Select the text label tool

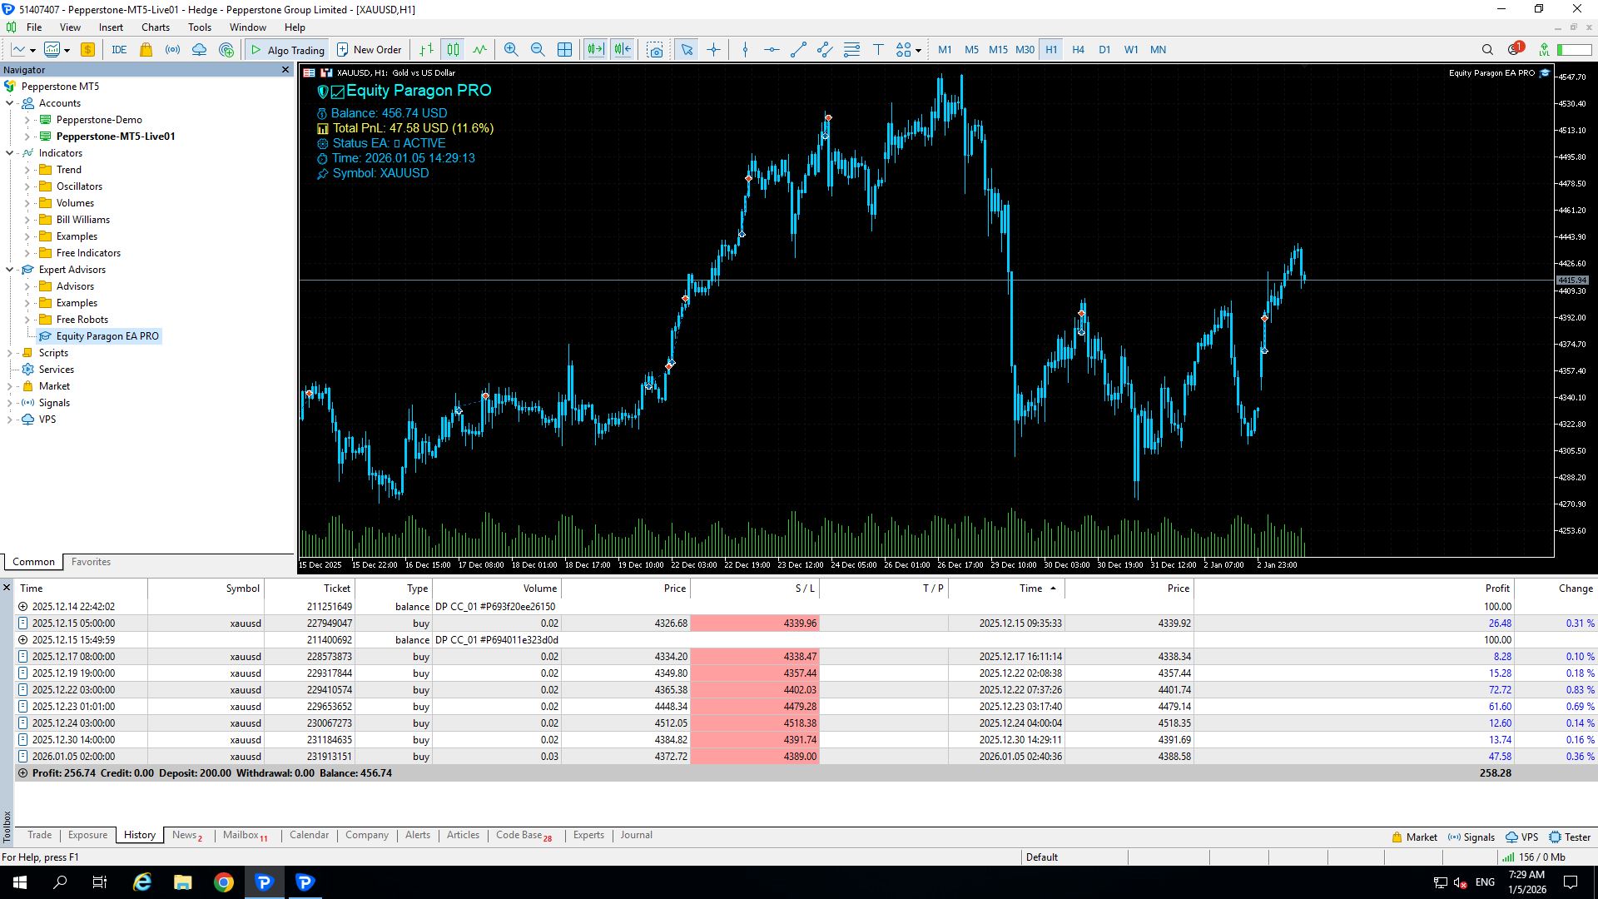click(x=878, y=50)
